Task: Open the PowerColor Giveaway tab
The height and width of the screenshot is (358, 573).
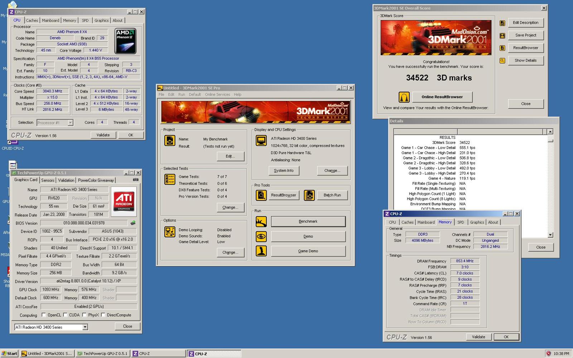Action: tap(96, 180)
